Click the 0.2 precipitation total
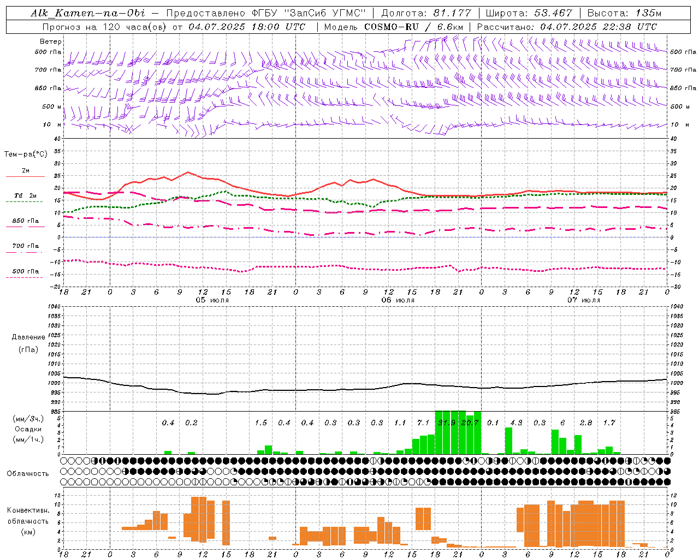 point(191,423)
